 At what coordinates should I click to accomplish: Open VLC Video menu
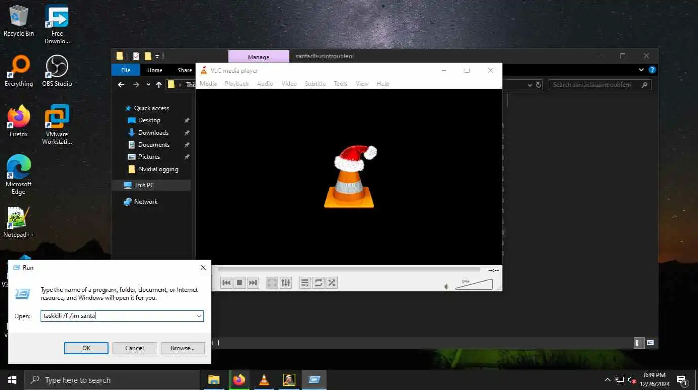289,84
